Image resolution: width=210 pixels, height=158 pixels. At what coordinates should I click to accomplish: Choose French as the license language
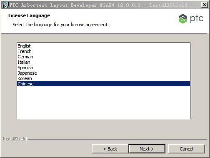(103, 51)
